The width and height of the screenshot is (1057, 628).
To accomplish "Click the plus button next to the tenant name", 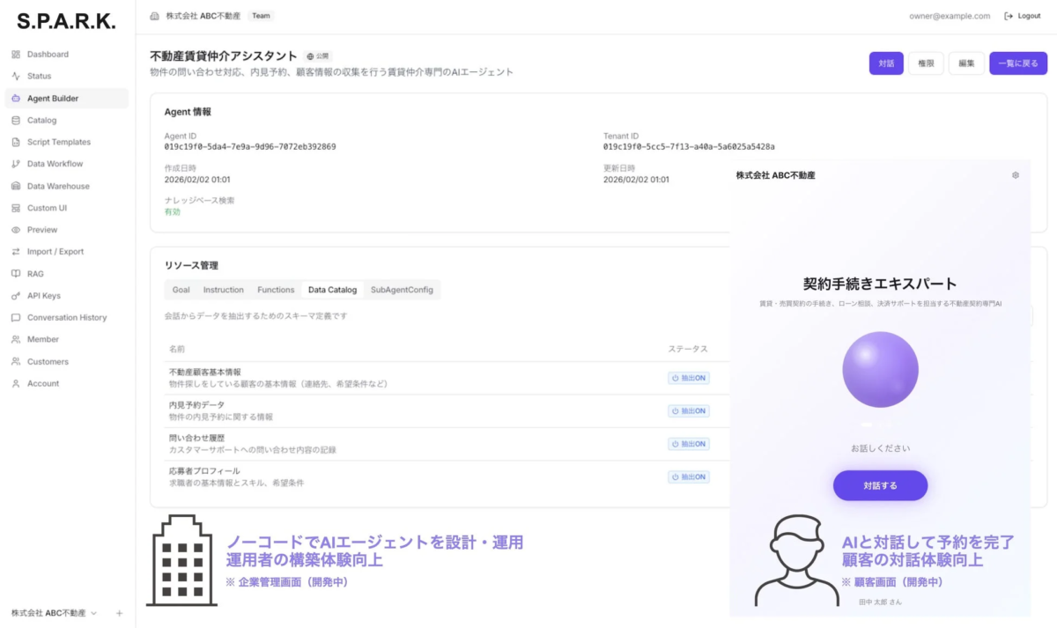I will 118,612.
